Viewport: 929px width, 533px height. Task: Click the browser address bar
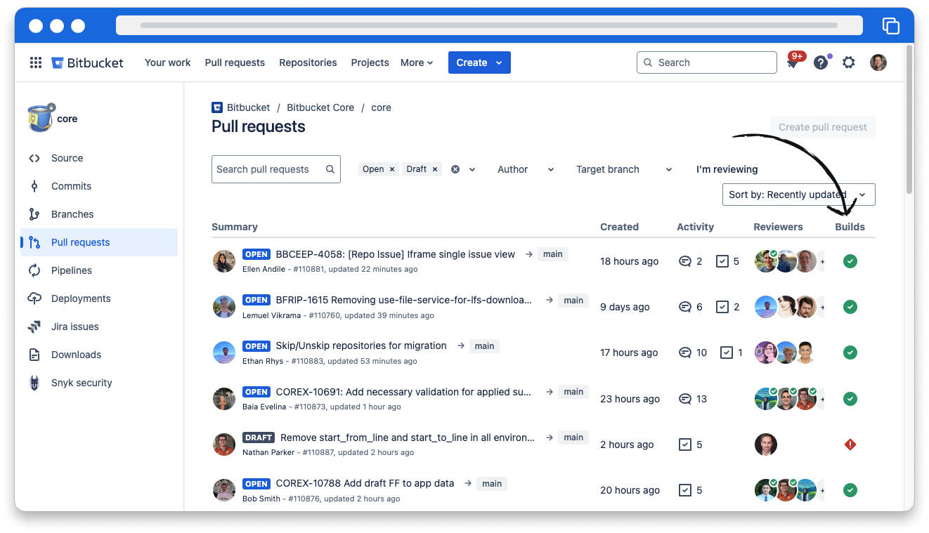tap(489, 26)
